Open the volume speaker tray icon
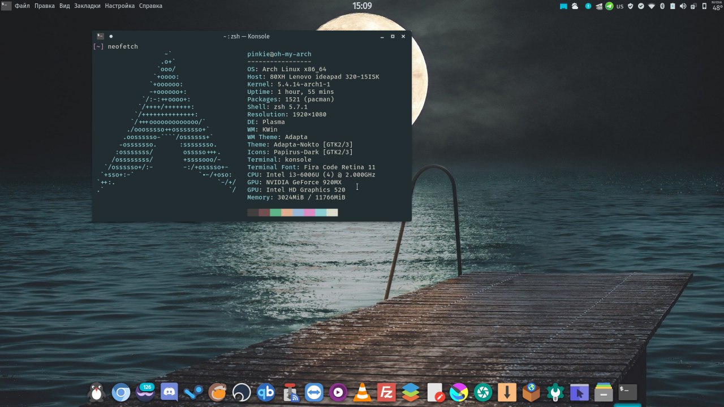Screen dimensions: 724x407 point(683,6)
